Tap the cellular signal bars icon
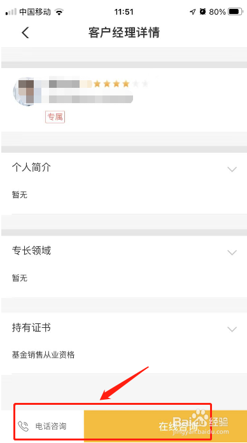 click(11, 12)
